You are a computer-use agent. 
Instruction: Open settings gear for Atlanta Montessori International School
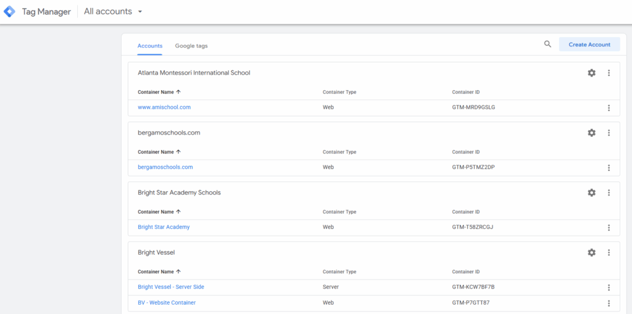[591, 73]
